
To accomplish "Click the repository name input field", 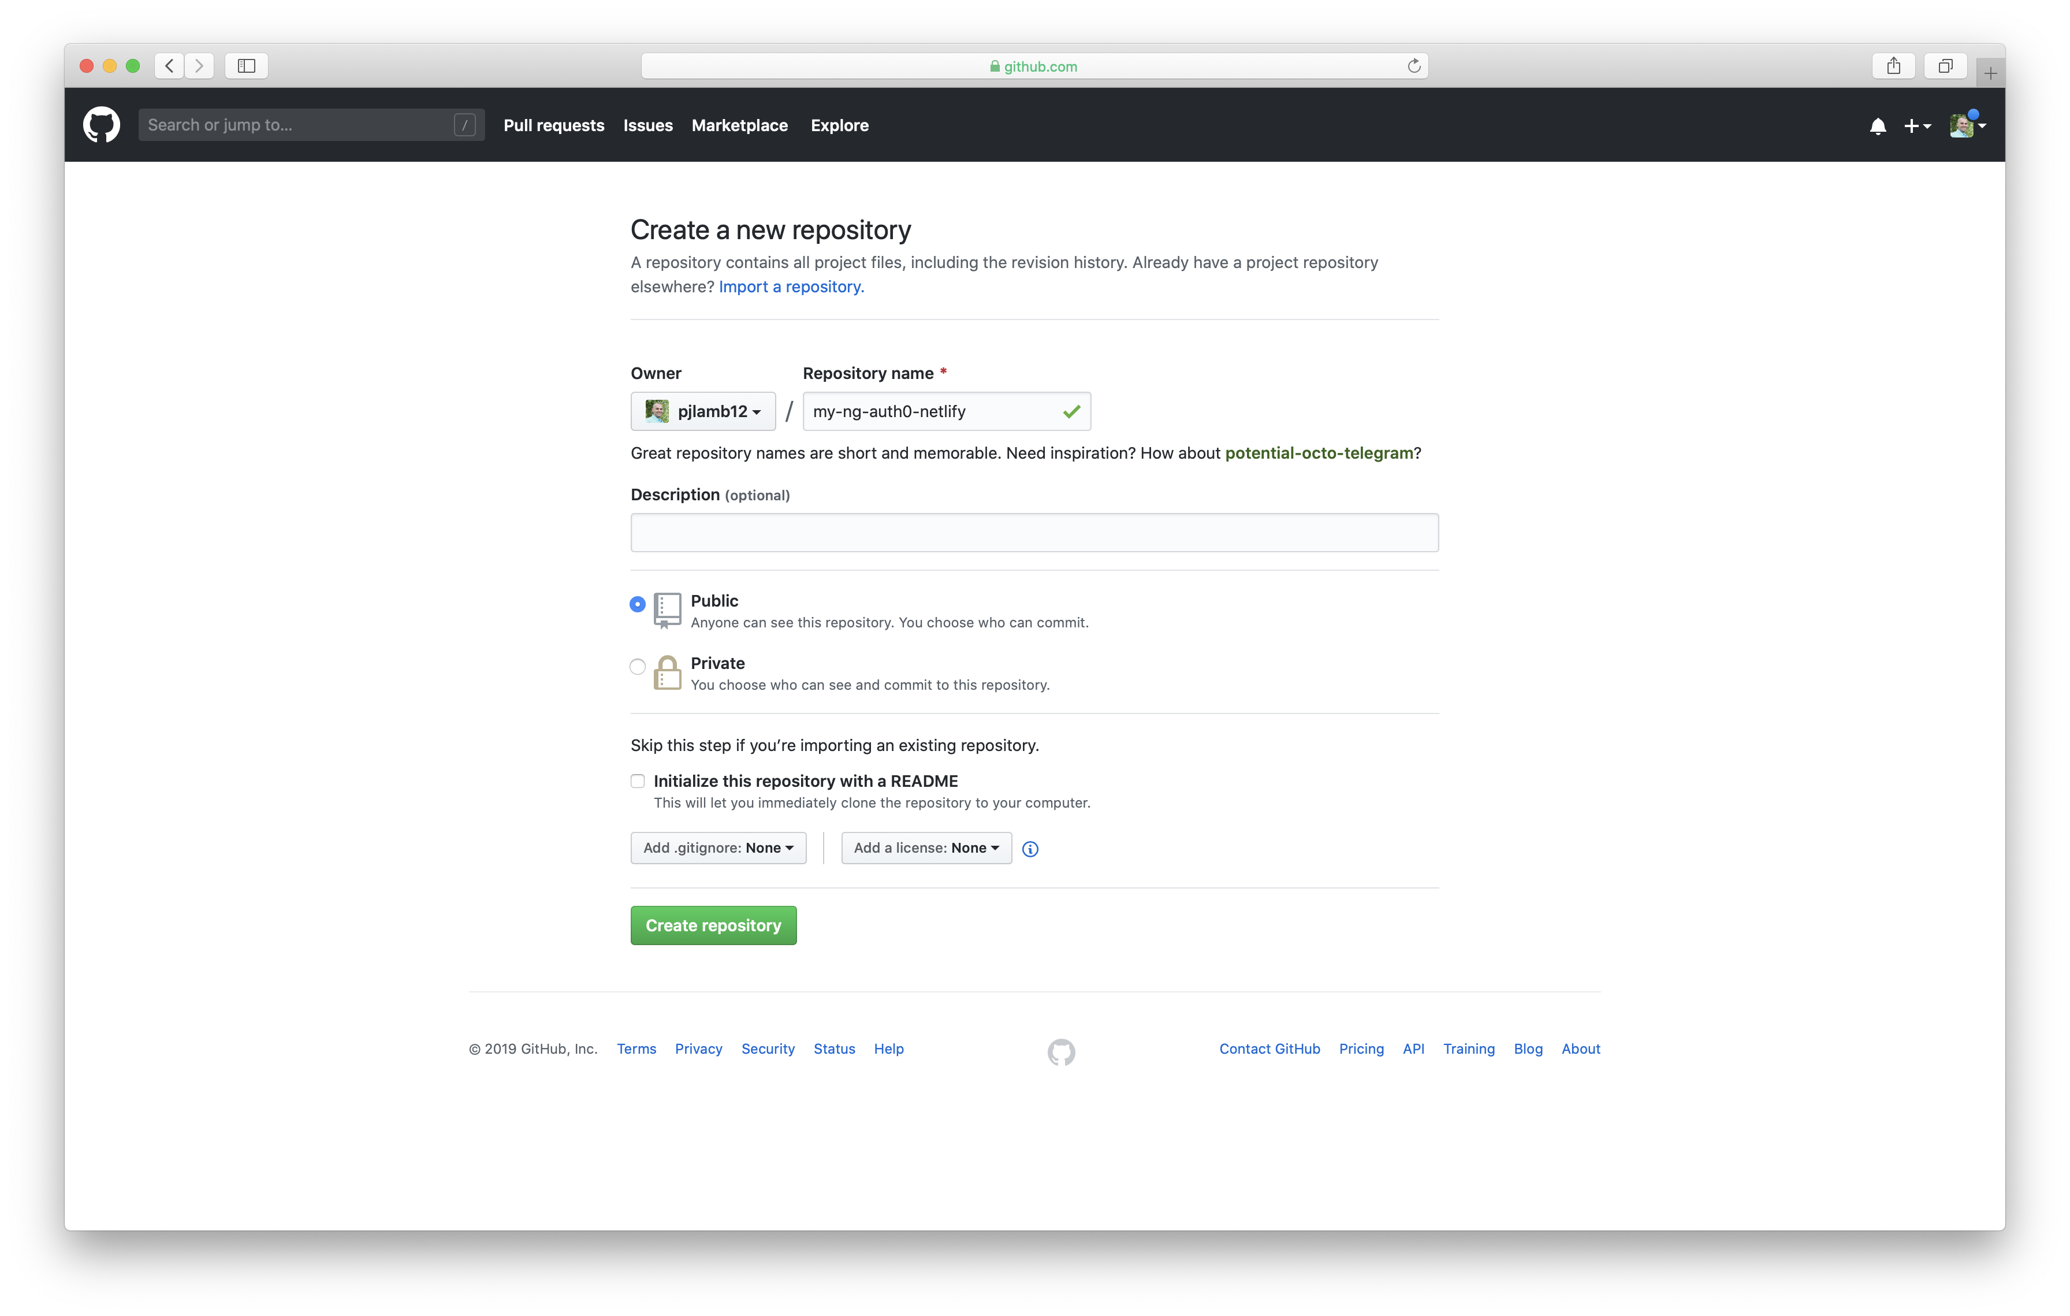I will [946, 409].
